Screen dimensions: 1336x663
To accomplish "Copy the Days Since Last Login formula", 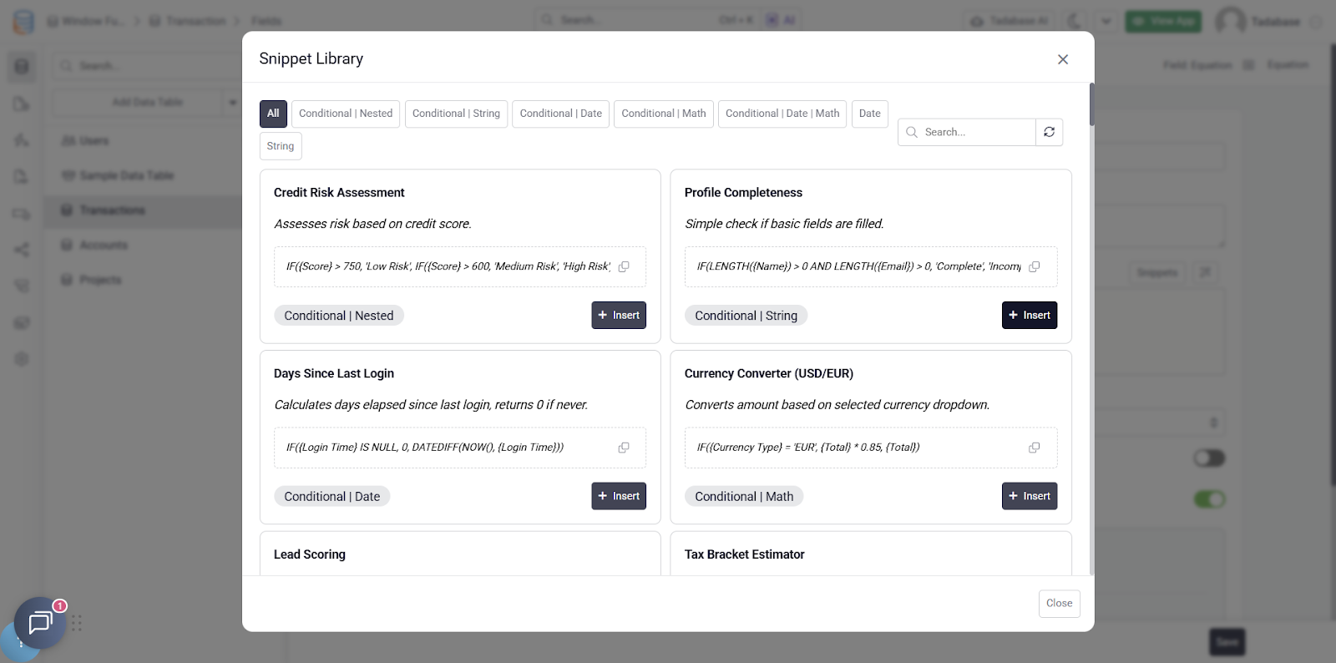I will pos(624,448).
